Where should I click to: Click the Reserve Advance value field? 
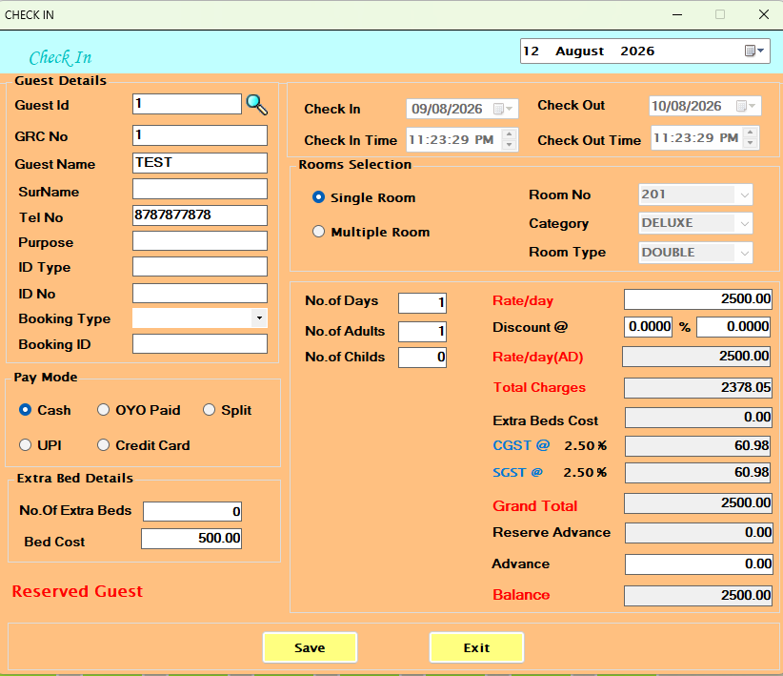698,532
